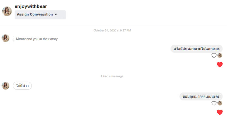227x121 pixels.
Task: Select the สวัสดีค่ะ sent message bubble
Action: pos(196,49)
